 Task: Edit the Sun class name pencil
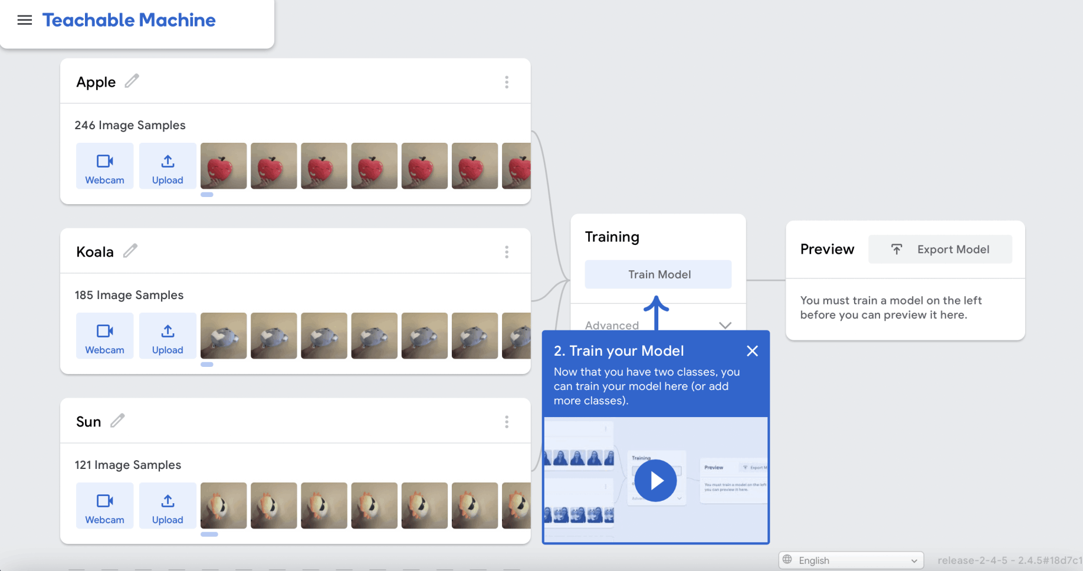pyautogui.click(x=118, y=421)
